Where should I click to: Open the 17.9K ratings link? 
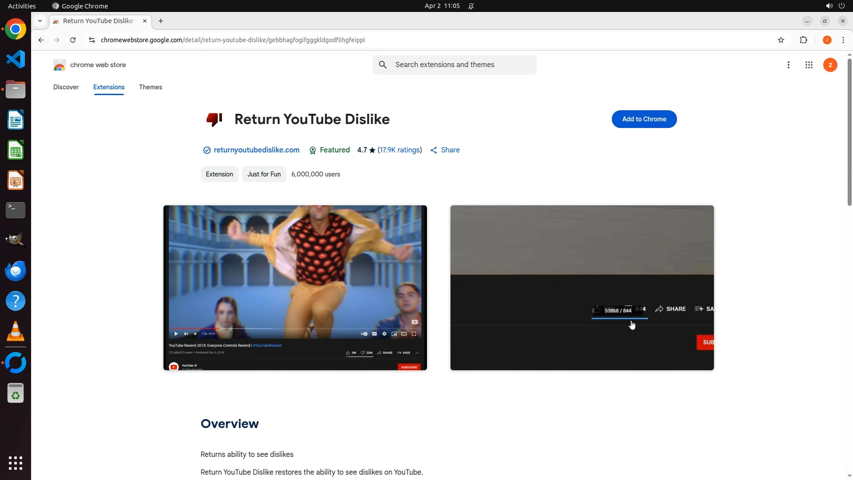tap(399, 150)
